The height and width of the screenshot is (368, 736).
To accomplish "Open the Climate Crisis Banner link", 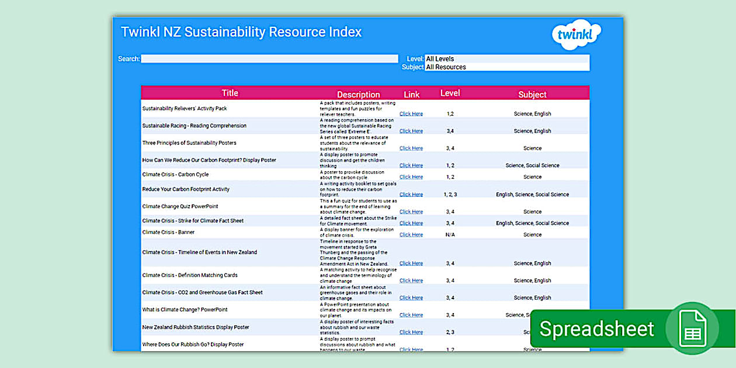I will (411, 234).
